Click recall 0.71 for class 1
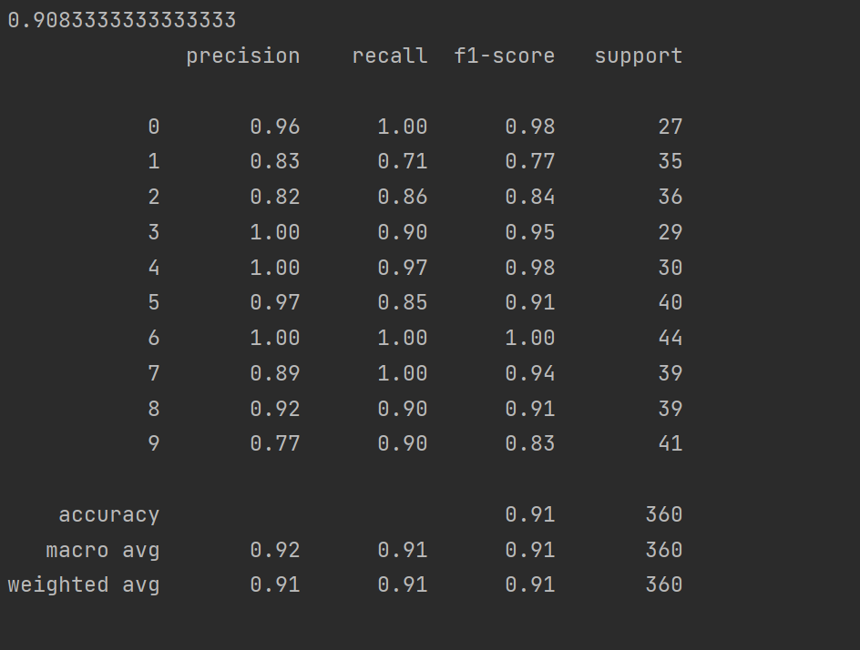The height and width of the screenshot is (650, 860). click(402, 162)
